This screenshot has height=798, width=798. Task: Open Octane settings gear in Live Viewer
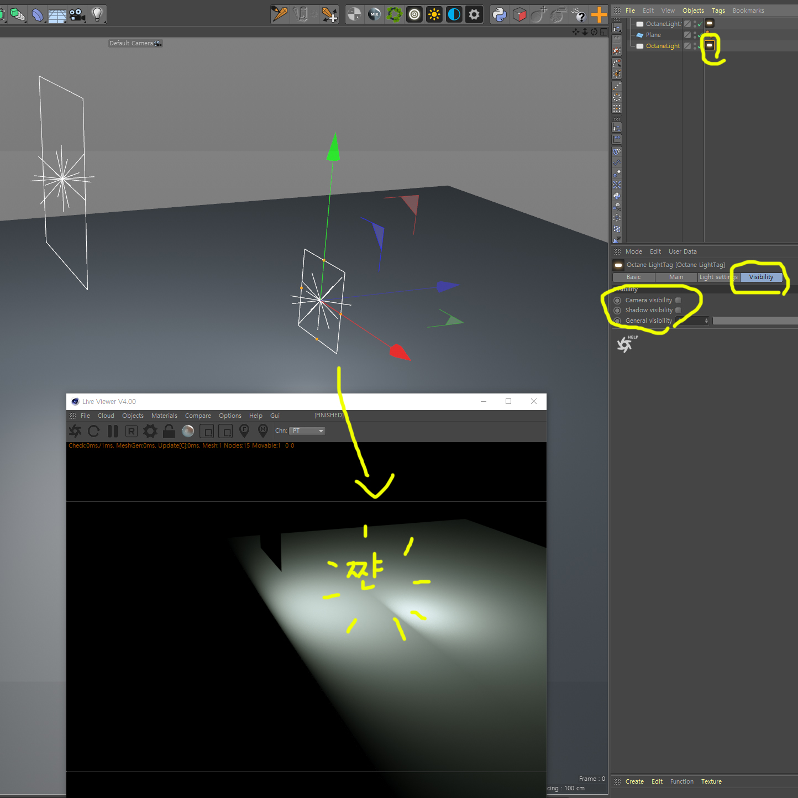(x=150, y=431)
